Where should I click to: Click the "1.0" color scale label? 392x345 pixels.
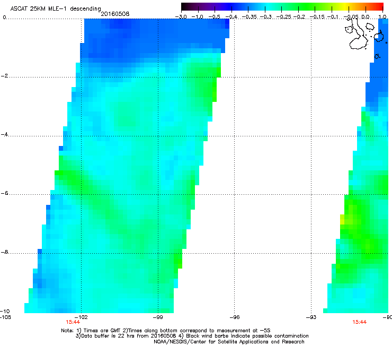382,17
